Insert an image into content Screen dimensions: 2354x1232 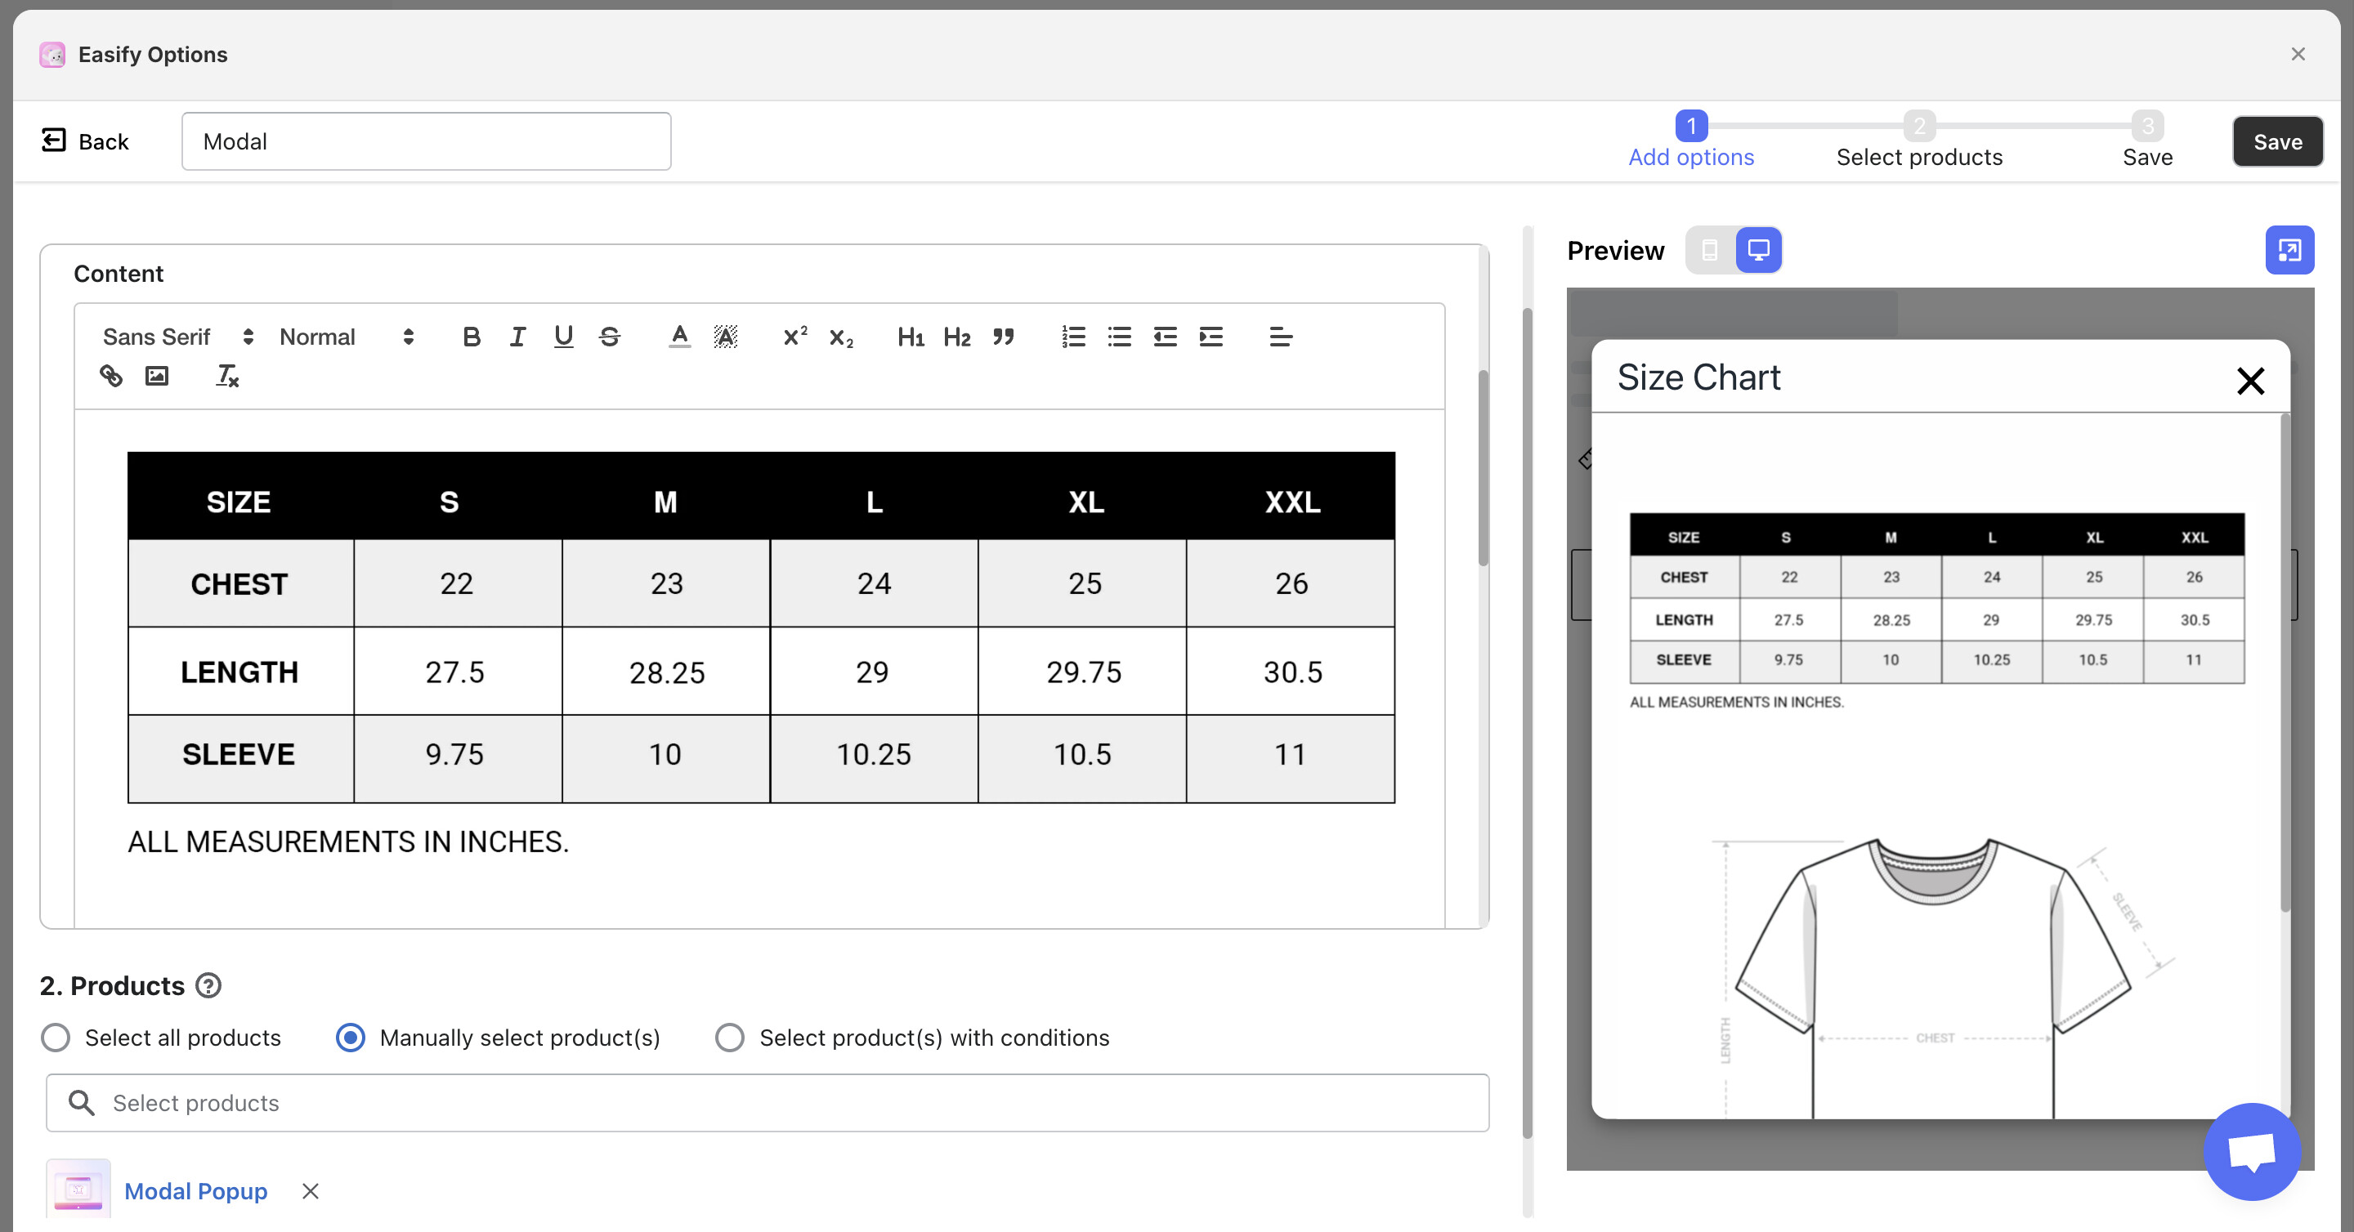point(156,375)
